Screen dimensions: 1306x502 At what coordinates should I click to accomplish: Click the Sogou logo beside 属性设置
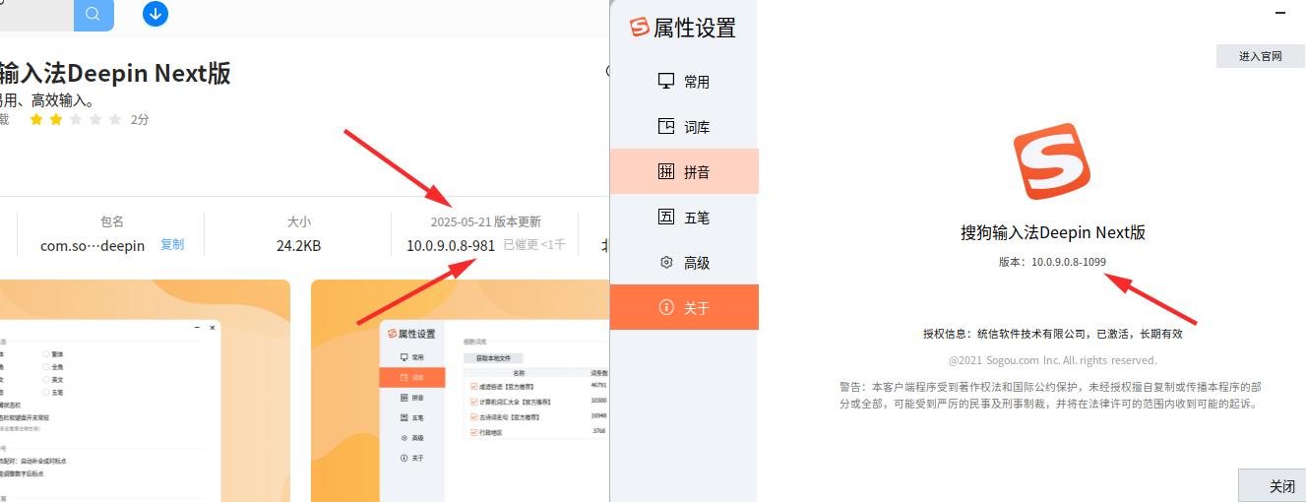click(x=640, y=28)
